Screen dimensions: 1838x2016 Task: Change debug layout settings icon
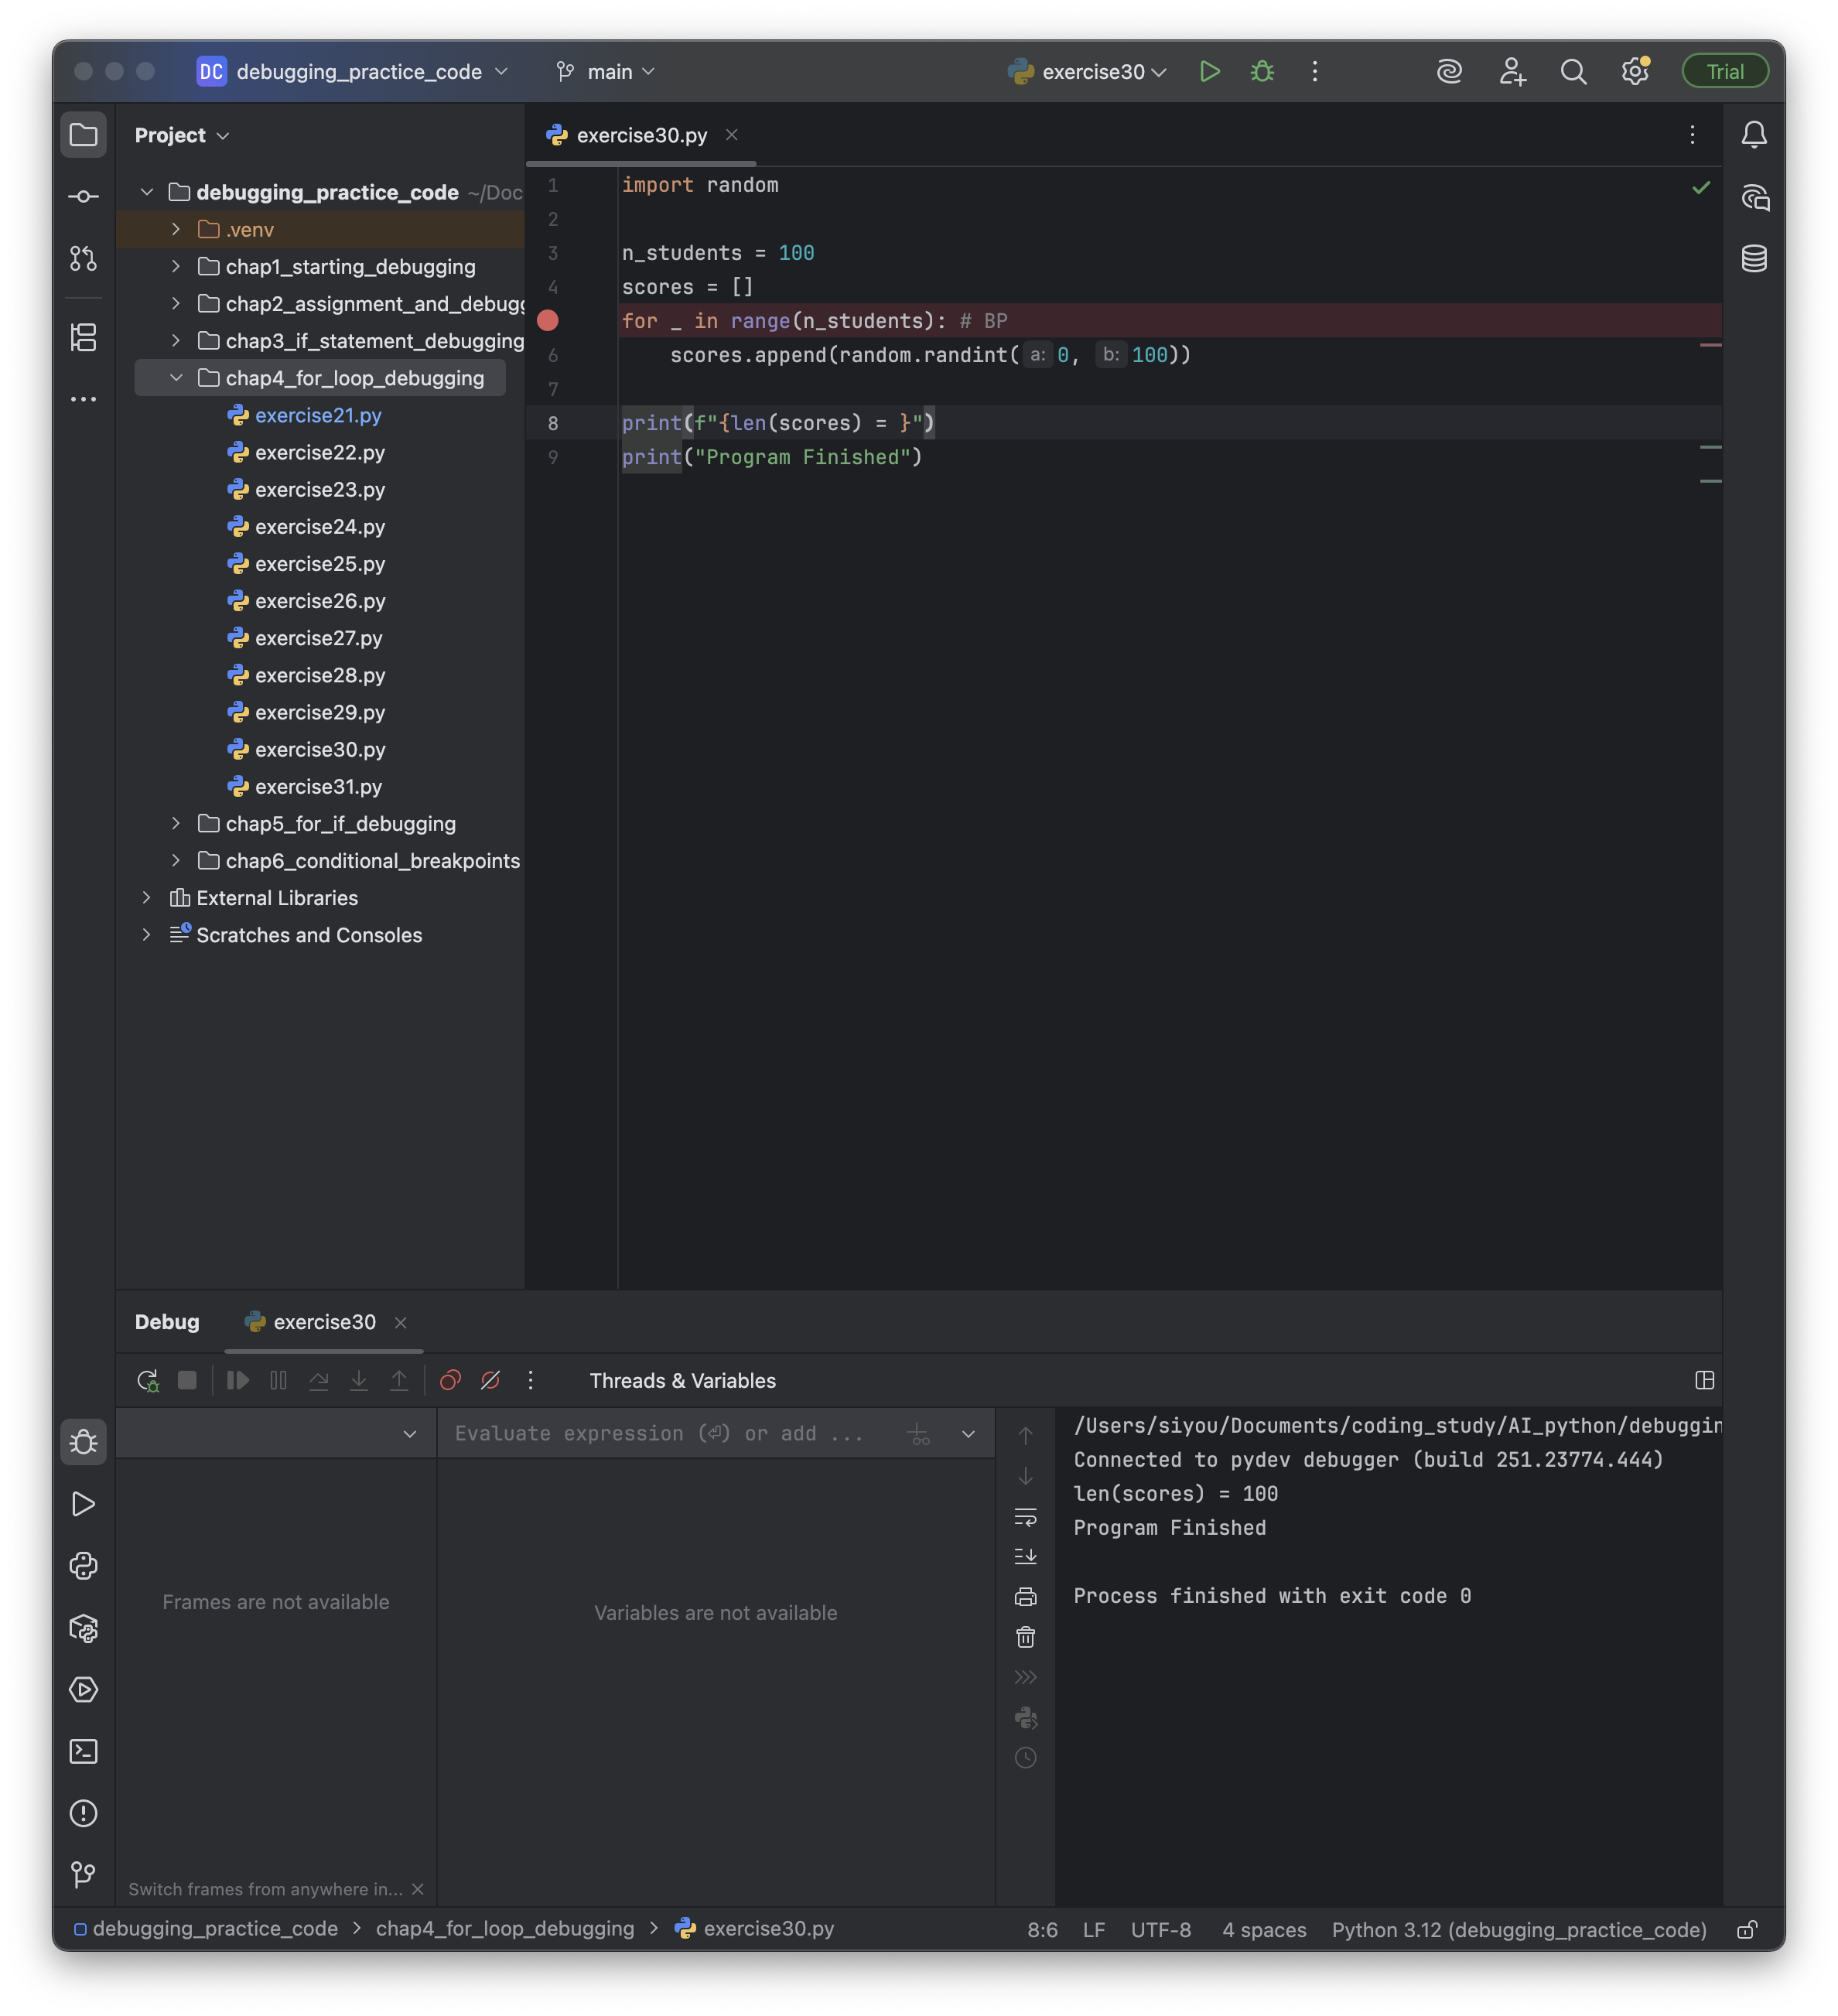tap(1704, 1380)
